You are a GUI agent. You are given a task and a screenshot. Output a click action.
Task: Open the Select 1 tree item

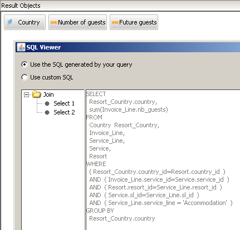coord(64,103)
